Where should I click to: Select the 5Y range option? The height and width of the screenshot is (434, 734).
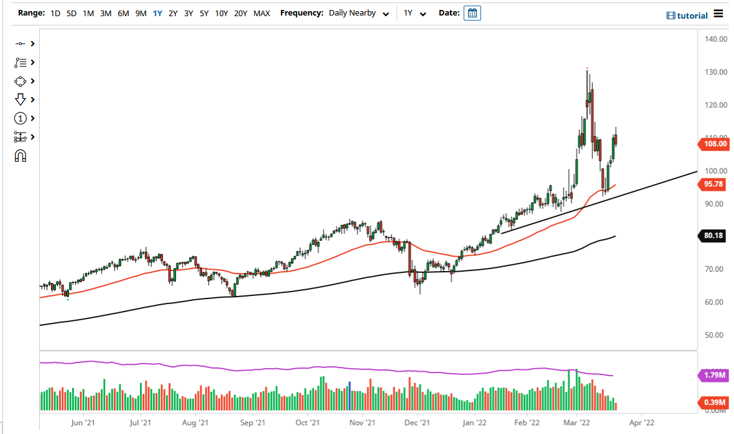tap(204, 12)
